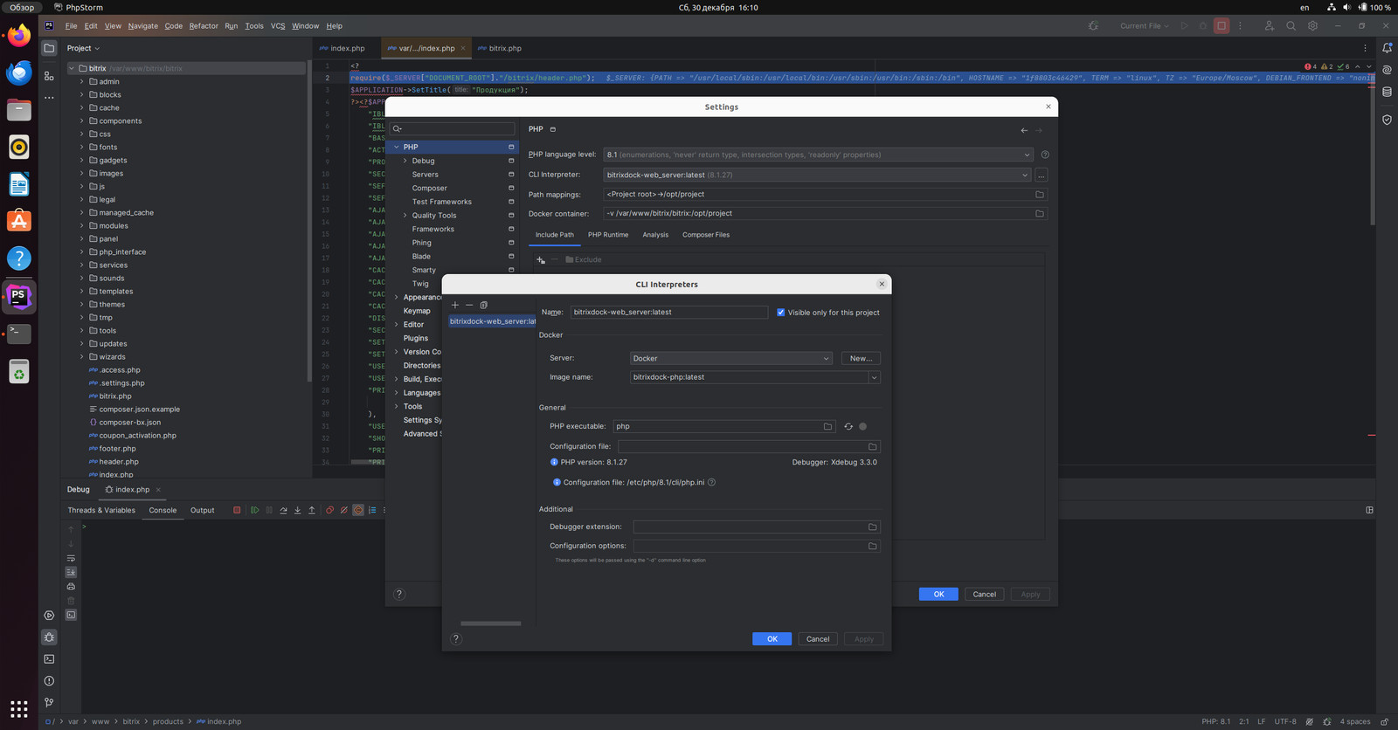Open View Breakpoints in debug toolbar
1398x730 pixels.
[x=329, y=510]
